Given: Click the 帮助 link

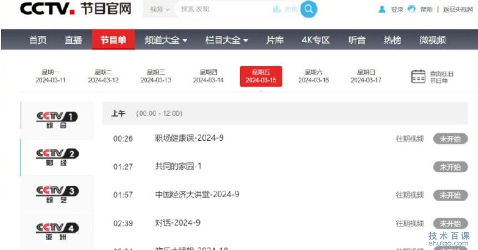Looking at the screenshot, I should point(426,9).
